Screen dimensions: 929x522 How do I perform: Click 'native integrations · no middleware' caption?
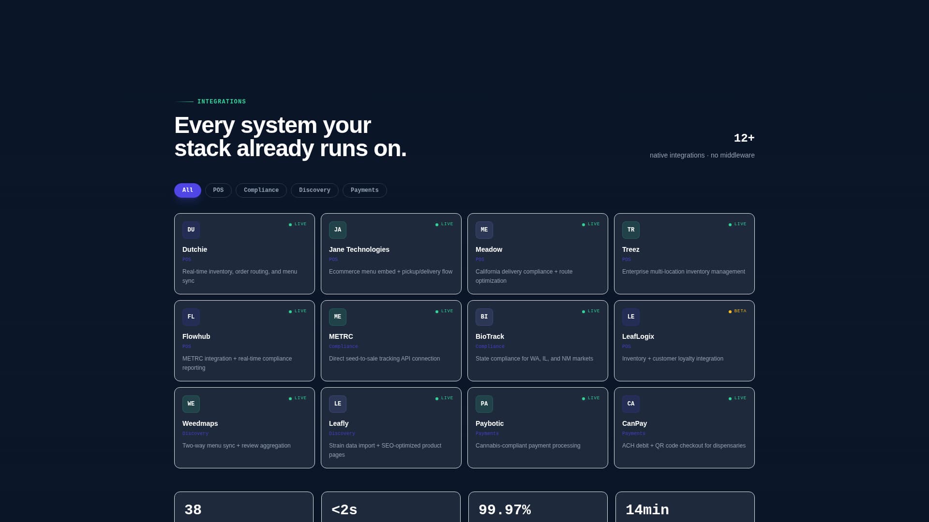(x=702, y=155)
